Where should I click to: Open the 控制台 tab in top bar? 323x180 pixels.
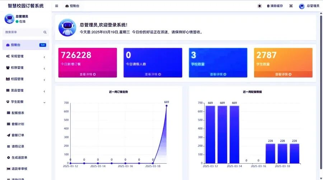pos(72,6)
